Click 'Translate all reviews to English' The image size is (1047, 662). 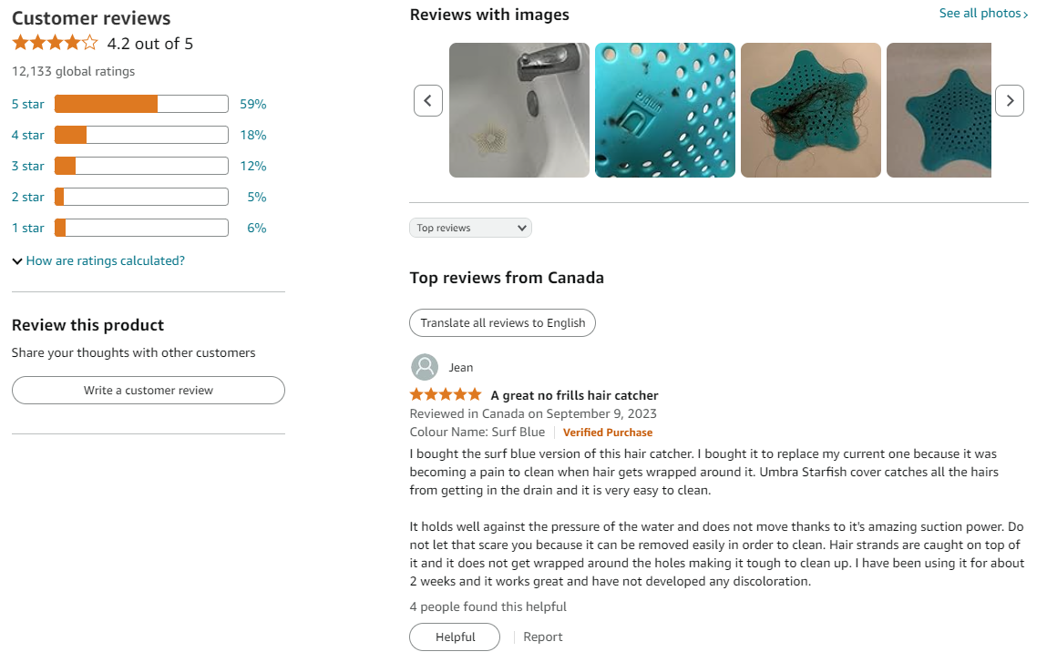tap(502, 323)
